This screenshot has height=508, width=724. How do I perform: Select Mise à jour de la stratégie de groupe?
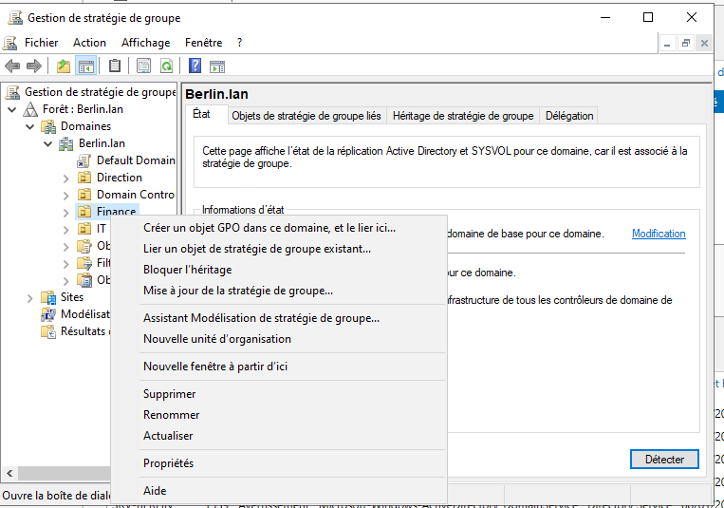(x=278, y=291)
